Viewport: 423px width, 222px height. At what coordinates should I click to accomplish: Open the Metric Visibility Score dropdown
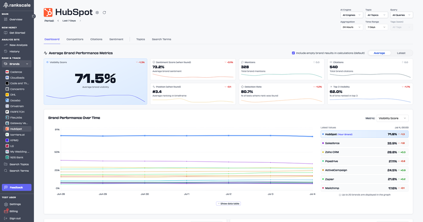(x=393, y=118)
